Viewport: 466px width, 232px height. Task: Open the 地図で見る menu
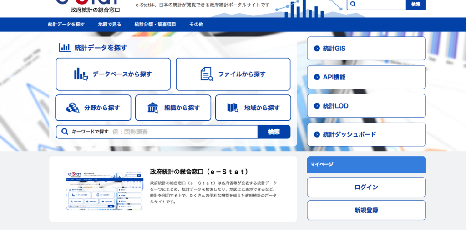110,25
